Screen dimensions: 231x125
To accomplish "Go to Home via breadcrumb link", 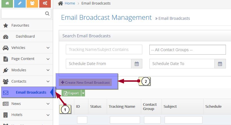I will (70, 3).
